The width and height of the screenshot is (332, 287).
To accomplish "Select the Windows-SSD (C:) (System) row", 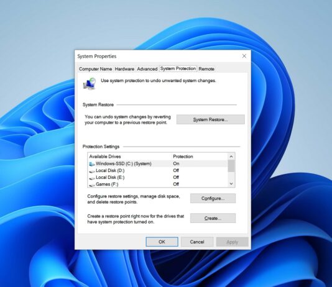I will click(158, 164).
